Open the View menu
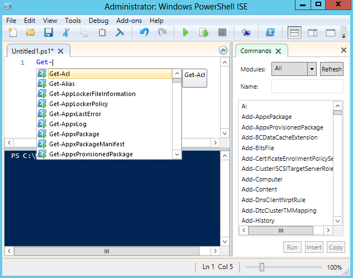This screenshot has width=353, height=278. coord(50,21)
